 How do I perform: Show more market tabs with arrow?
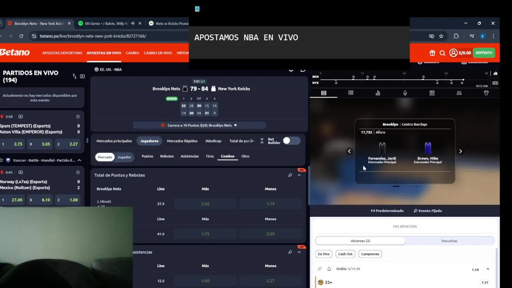tap(252, 141)
